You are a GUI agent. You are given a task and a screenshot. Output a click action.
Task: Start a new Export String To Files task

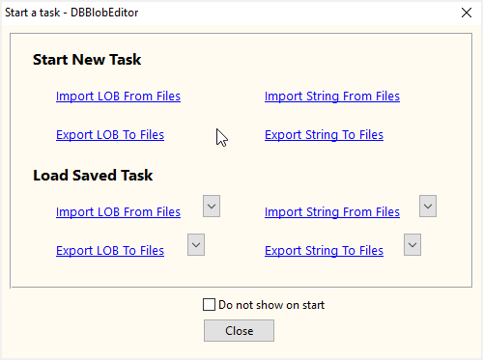324,135
